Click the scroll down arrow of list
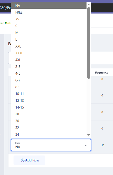The height and width of the screenshot is (175, 113). point(89,135)
